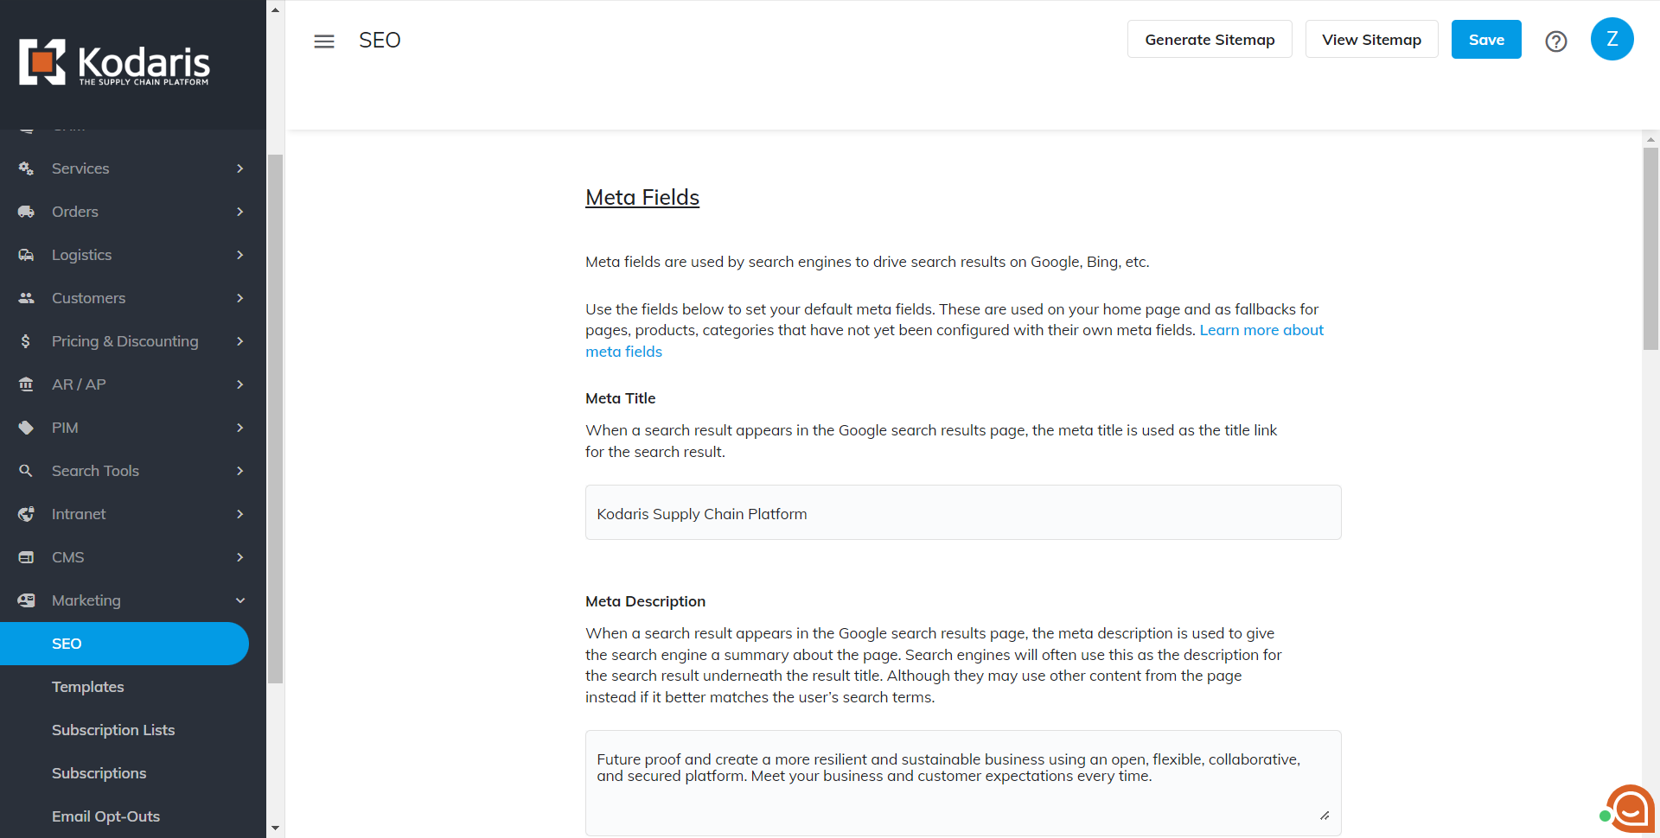Click the Kodaris logo
Viewport: 1660px width, 838px height.
[115, 62]
